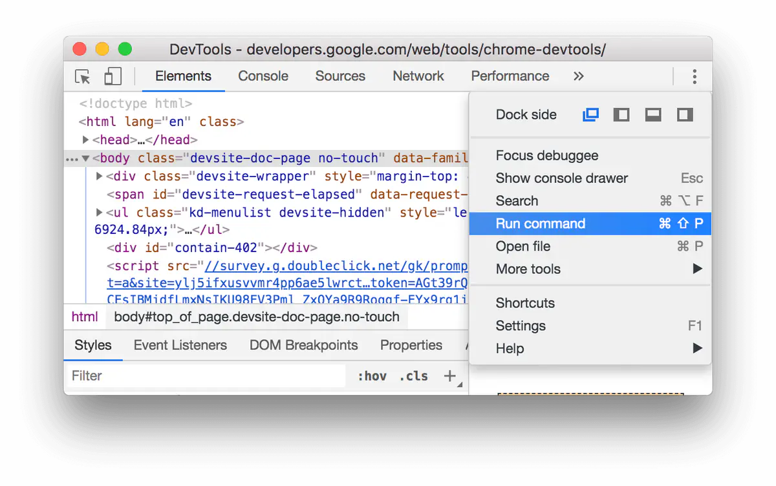Switch to the Network tab
776x486 pixels.
point(418,76)
